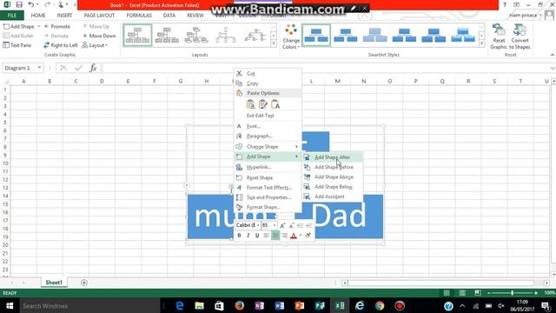Viewport: 556px width, 313px height.
Task: Click increase font size icon in mini toolbar
Action: tap(282, 225)
